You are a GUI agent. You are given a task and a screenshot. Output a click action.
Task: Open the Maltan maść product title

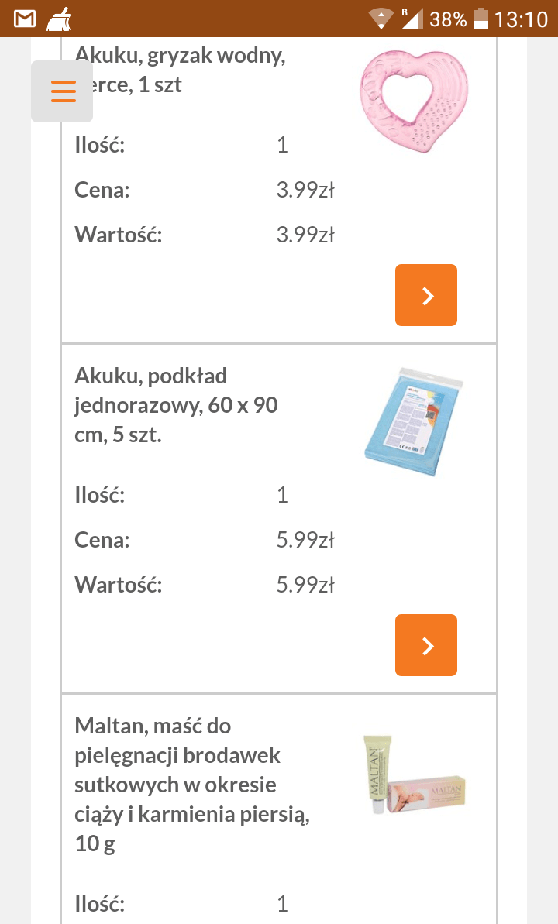coord(192,785)
